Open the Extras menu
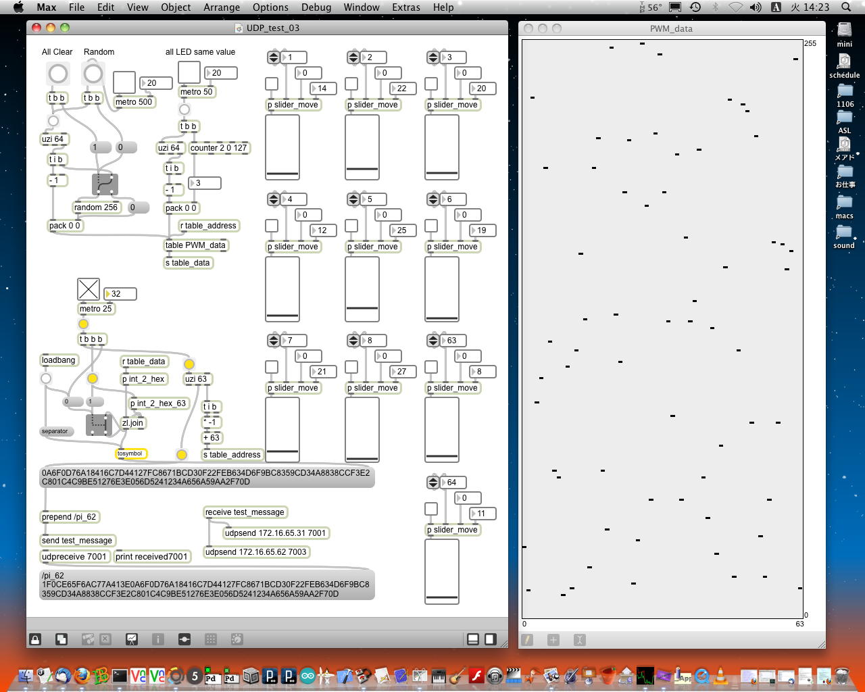 406,7
